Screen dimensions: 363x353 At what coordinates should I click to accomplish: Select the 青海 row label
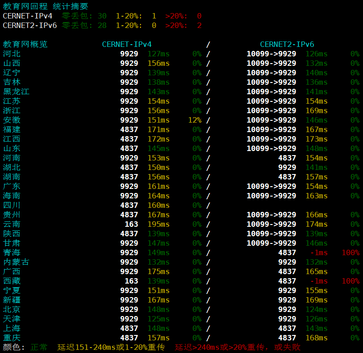(x=12, y=252)
